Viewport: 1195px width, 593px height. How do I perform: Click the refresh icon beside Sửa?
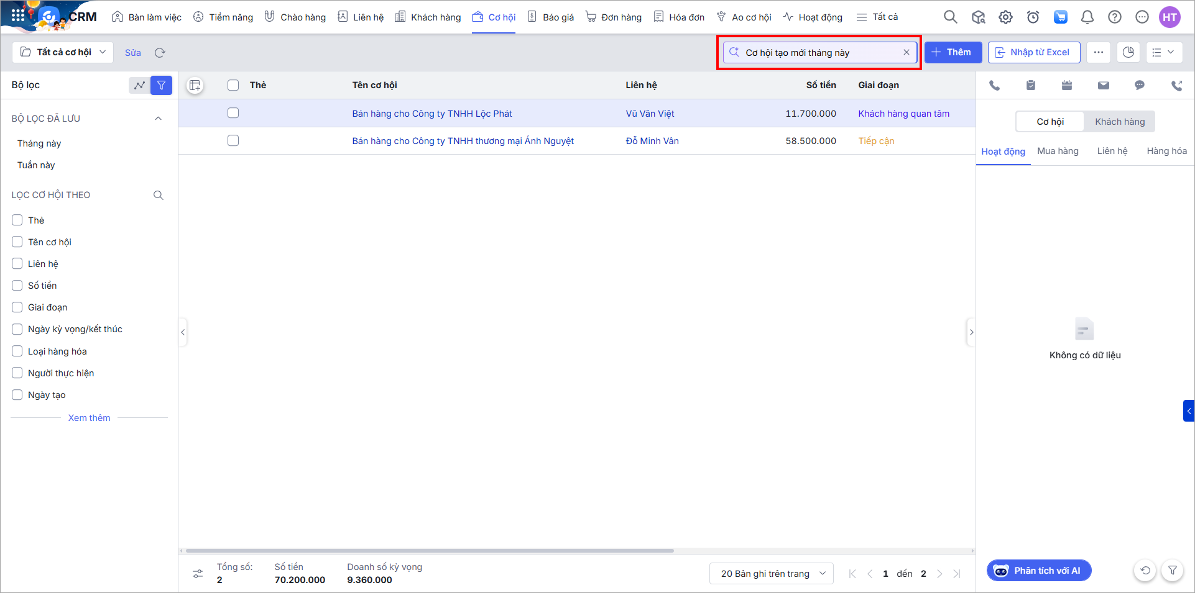point(160,53)
